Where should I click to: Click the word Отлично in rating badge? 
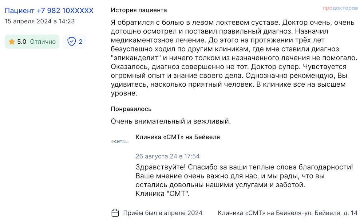pos(43,42)
